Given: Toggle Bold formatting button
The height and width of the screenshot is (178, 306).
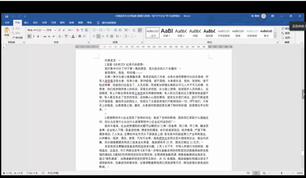Looking at the screenshot, I should (x=29, y=36).
